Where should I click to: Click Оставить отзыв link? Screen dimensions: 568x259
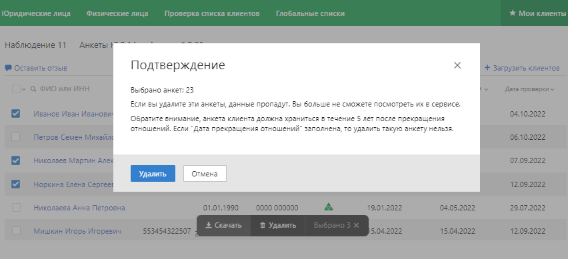tap(41, 68)
